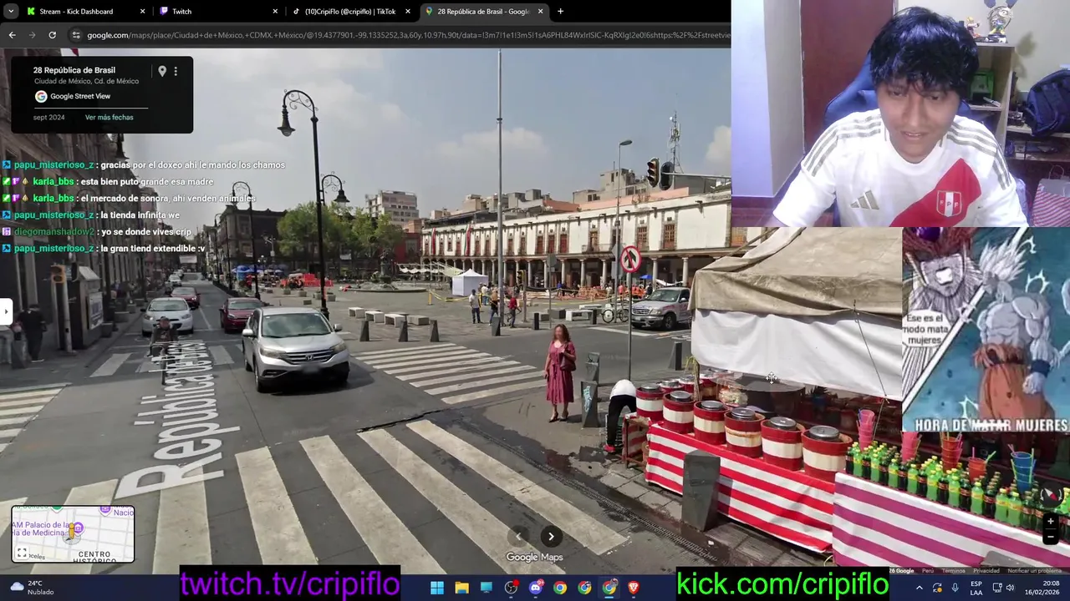1070x601 pixels.
Task: Open Discord from the taskbar
Action: click(536, 588)
